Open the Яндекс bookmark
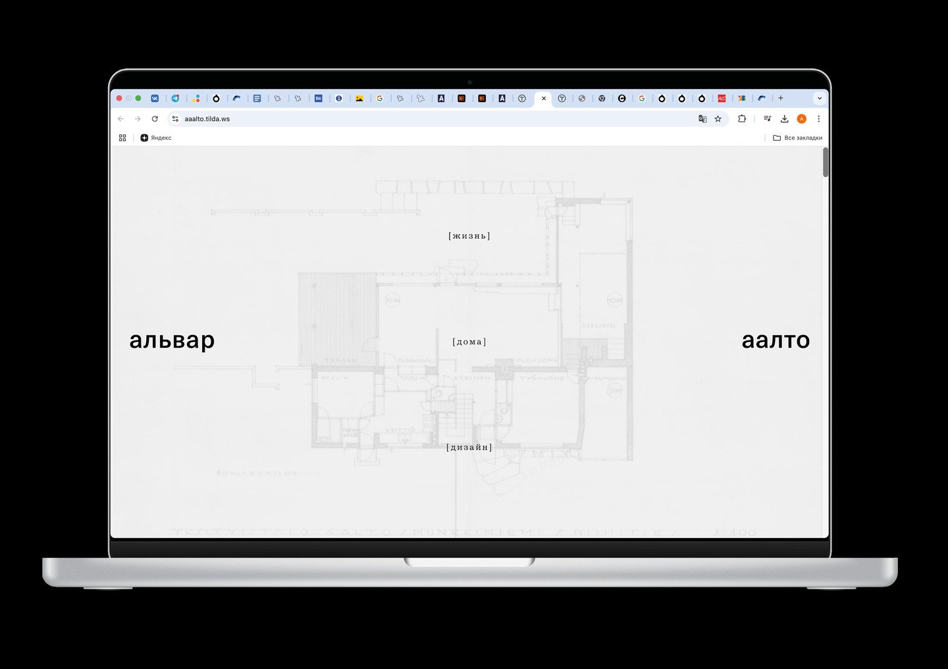Viewport: 948px width, 669px height. (156, 138)
